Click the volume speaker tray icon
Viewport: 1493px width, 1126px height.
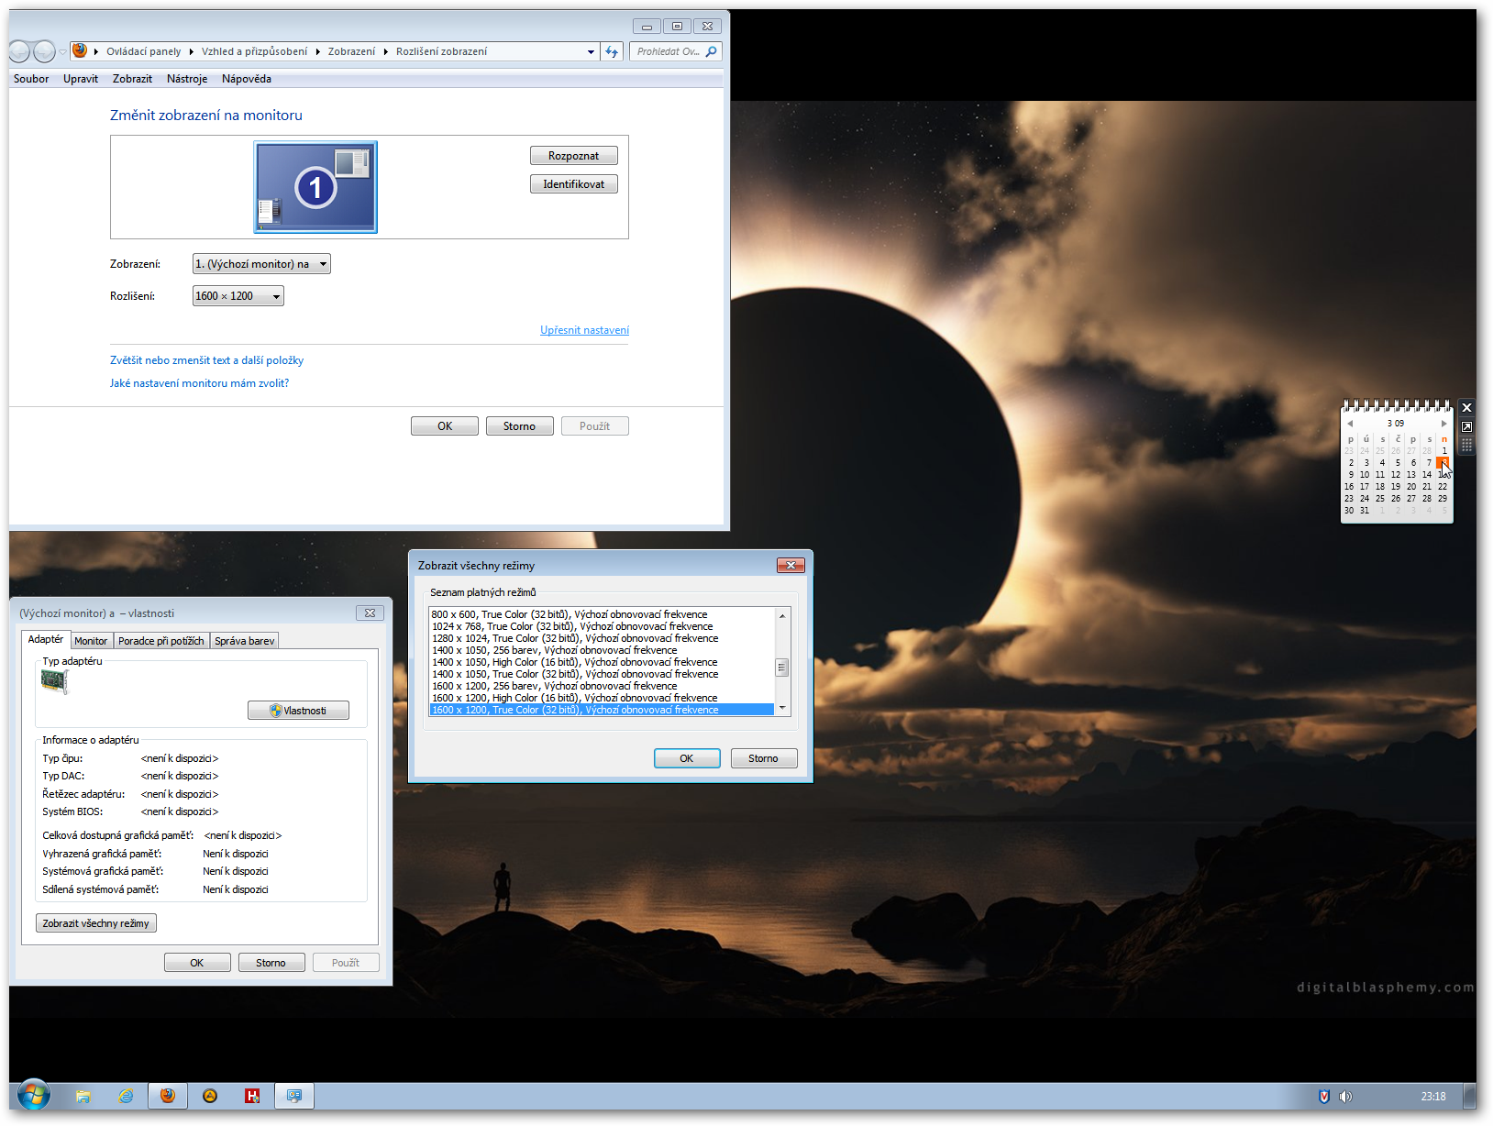(1345, 1097)
